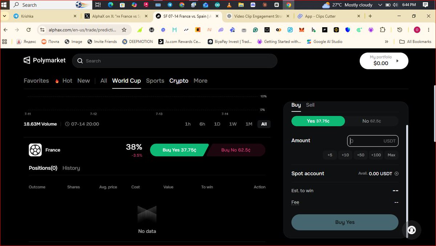
Task: Show more bookmarks with the double chevron
Action: [386, 42]
